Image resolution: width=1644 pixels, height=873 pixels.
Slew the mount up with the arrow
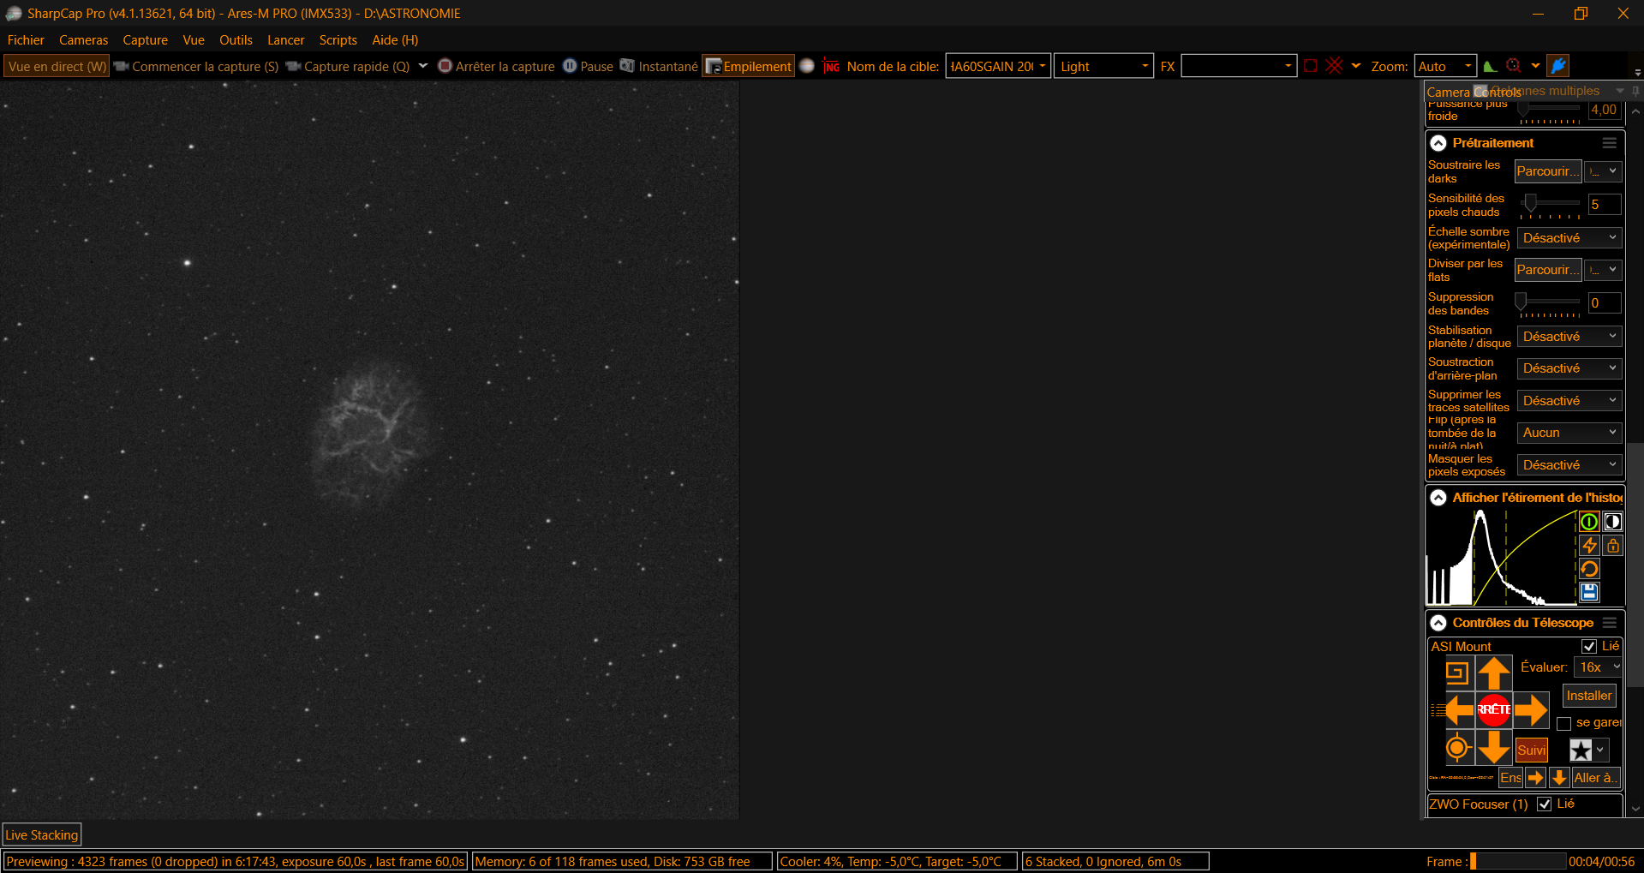(x=1493, y=673)
